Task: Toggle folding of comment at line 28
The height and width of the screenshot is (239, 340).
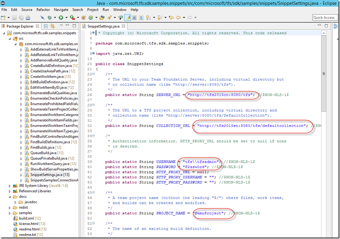Action: (93, 105)
